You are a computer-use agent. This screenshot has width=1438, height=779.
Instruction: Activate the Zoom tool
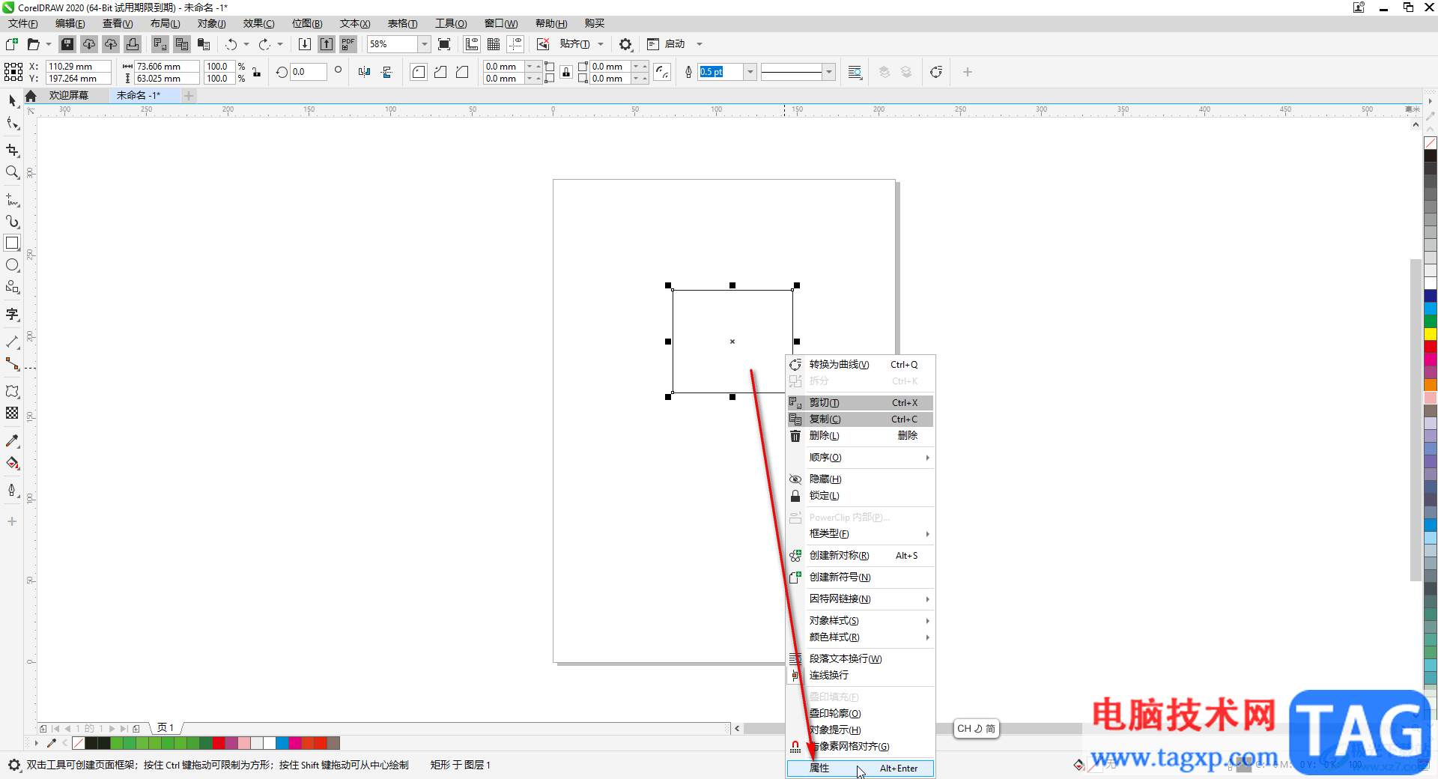click(12, 172)
